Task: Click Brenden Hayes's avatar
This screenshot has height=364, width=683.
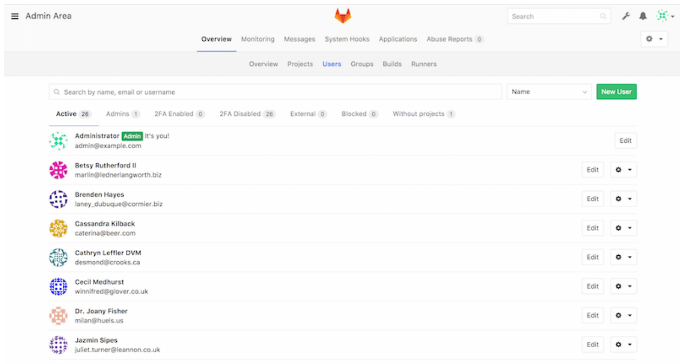Action: point(58,200)
